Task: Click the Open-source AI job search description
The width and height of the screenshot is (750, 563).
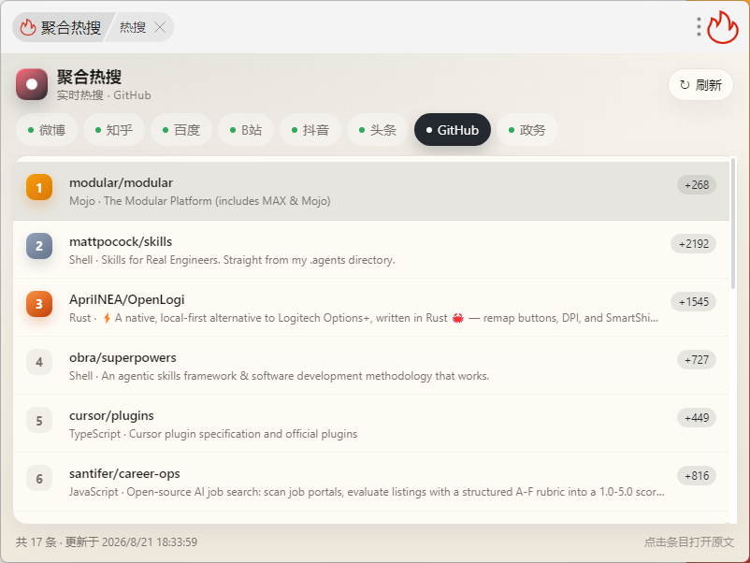Action: tap(367, 492)
